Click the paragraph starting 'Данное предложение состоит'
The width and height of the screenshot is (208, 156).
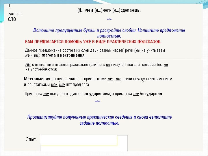(x=95, y=53)
